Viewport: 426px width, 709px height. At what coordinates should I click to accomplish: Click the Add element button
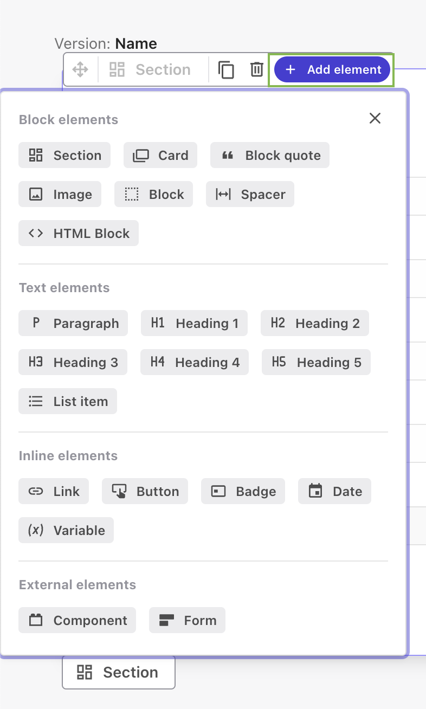click(x=331, y=69)
